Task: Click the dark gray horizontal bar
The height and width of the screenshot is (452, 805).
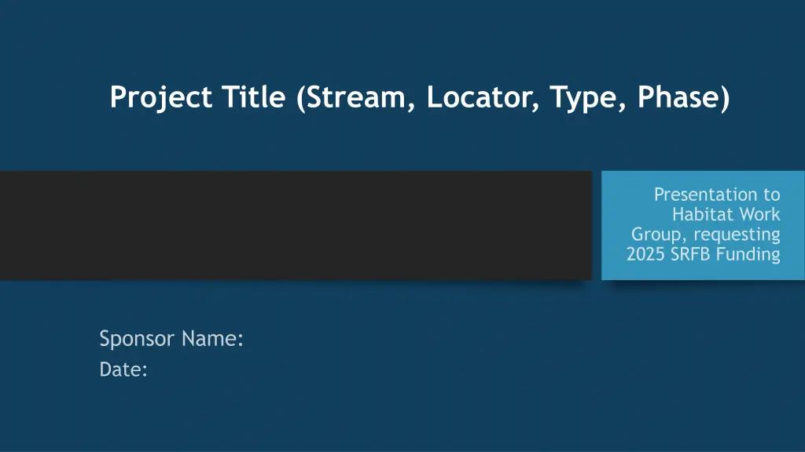Action: pyautogui.click(x=296, y=225)
